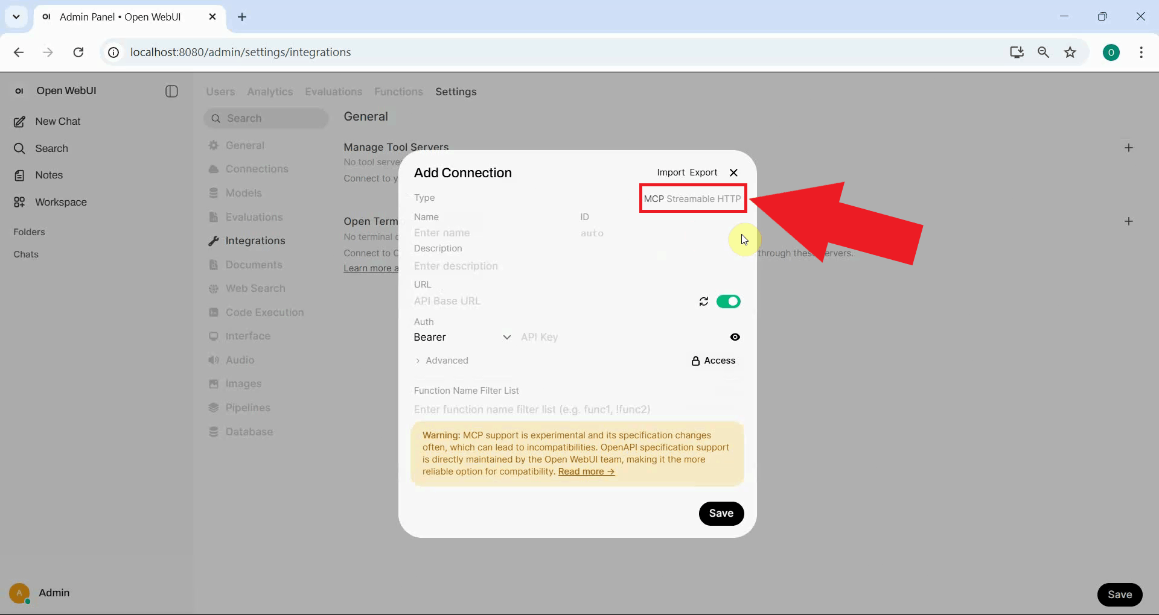Click the verify connection refresh icon

coord(704,301)
